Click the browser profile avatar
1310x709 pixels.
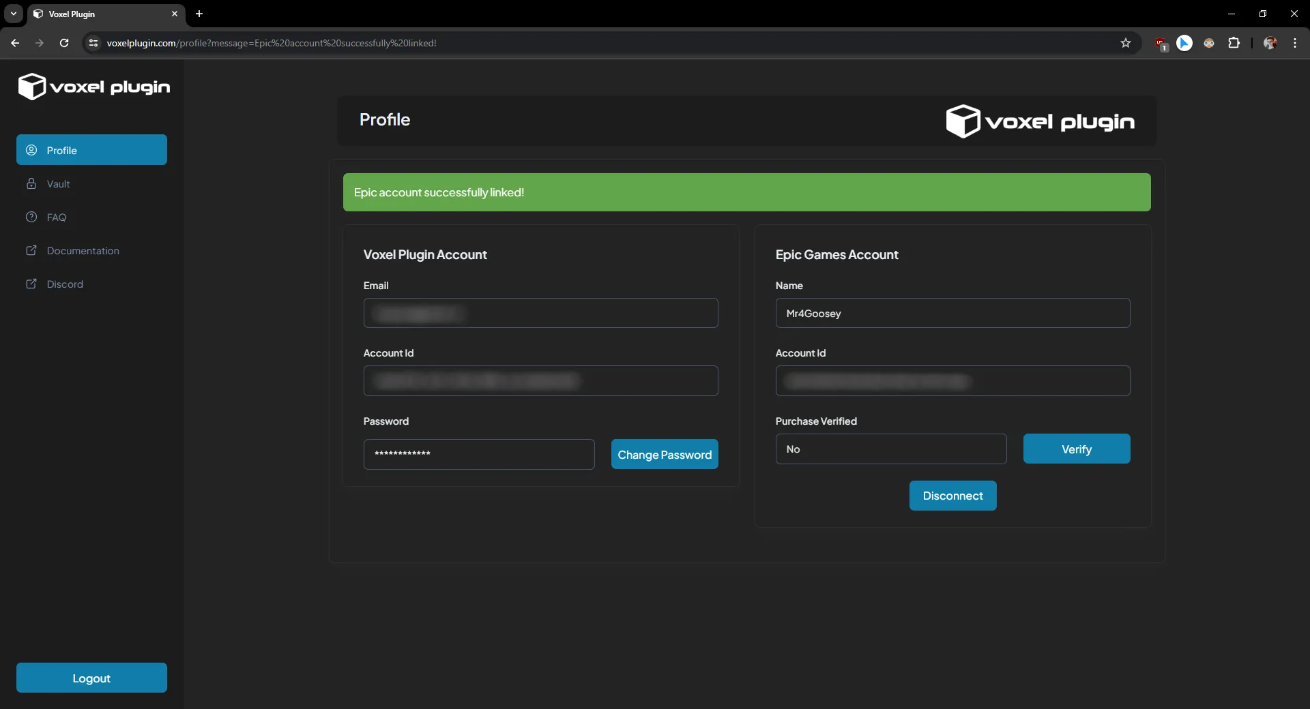(1270, 43)
